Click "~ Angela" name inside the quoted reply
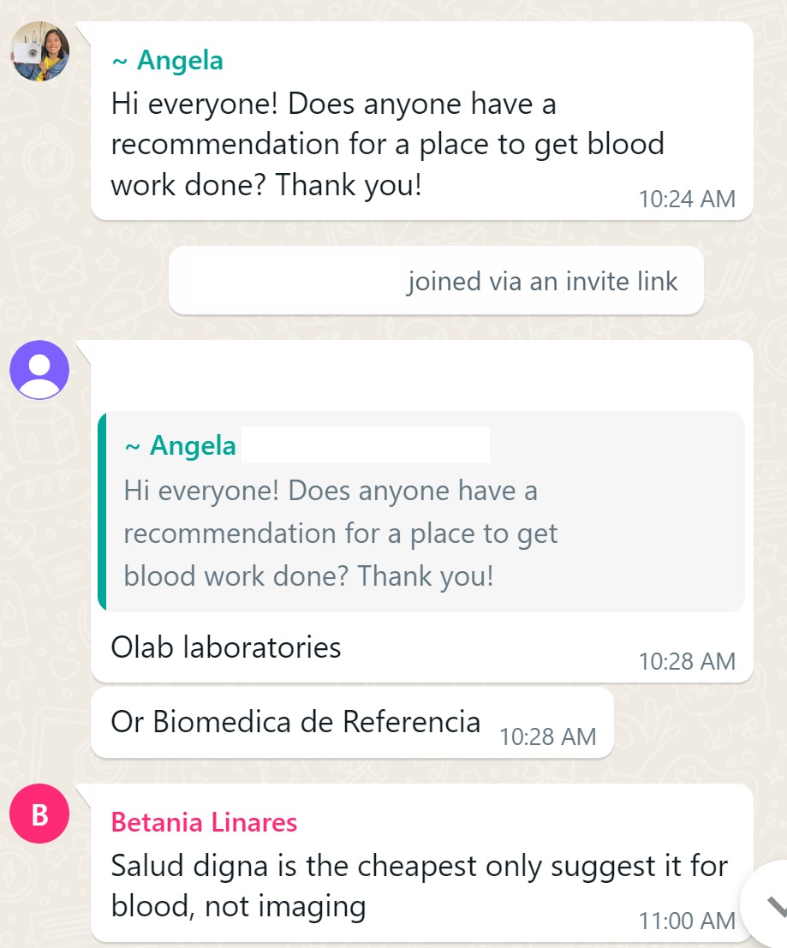787x948 pixels. point(181,446)
